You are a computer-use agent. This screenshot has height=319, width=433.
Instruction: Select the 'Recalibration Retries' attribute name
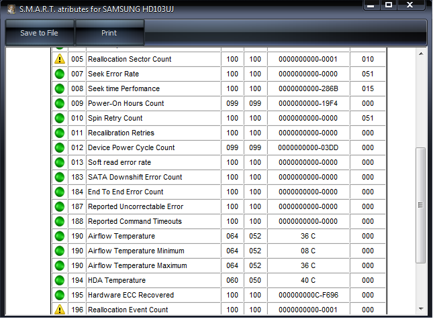121,133
